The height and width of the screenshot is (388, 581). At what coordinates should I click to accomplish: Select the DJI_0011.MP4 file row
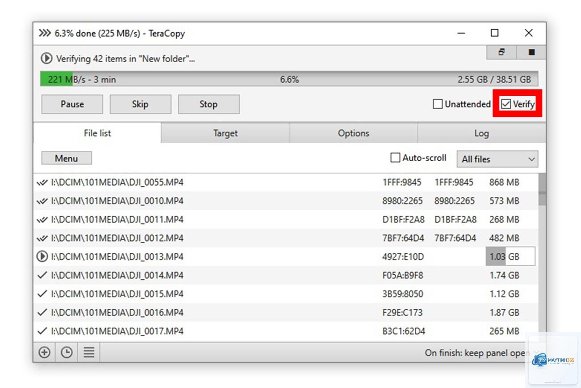286,220
